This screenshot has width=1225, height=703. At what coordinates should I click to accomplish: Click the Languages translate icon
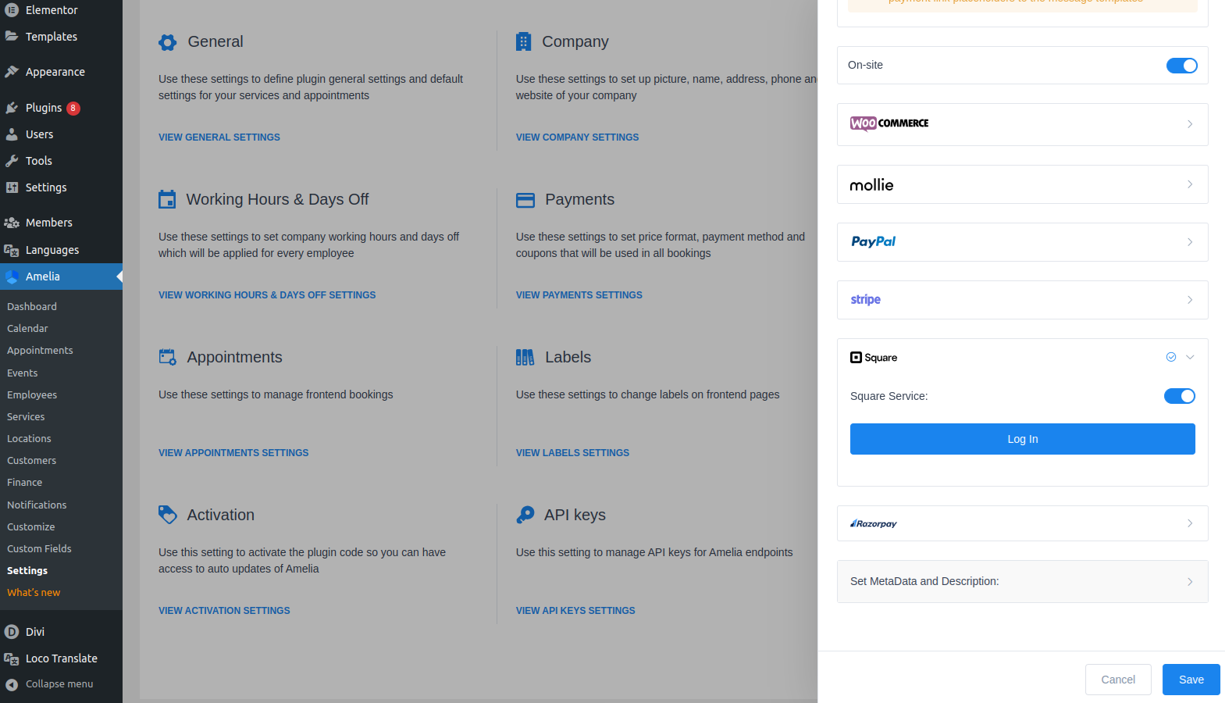click(x=12, y=250)
